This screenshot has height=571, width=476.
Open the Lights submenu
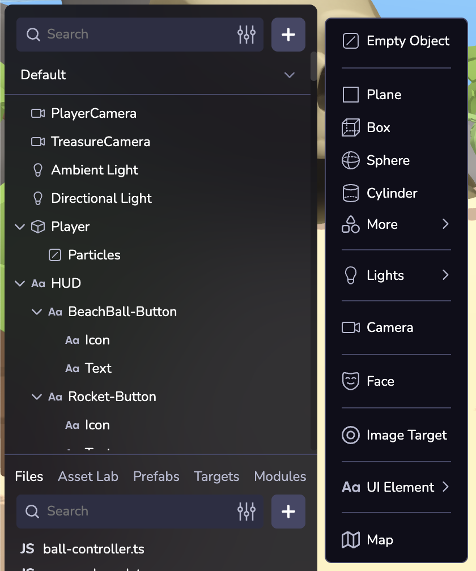[396, 275]
